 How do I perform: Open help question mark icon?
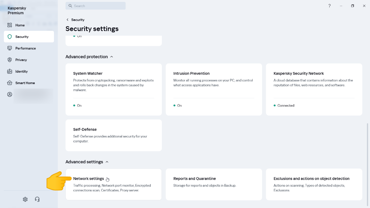tap(329, 6)
